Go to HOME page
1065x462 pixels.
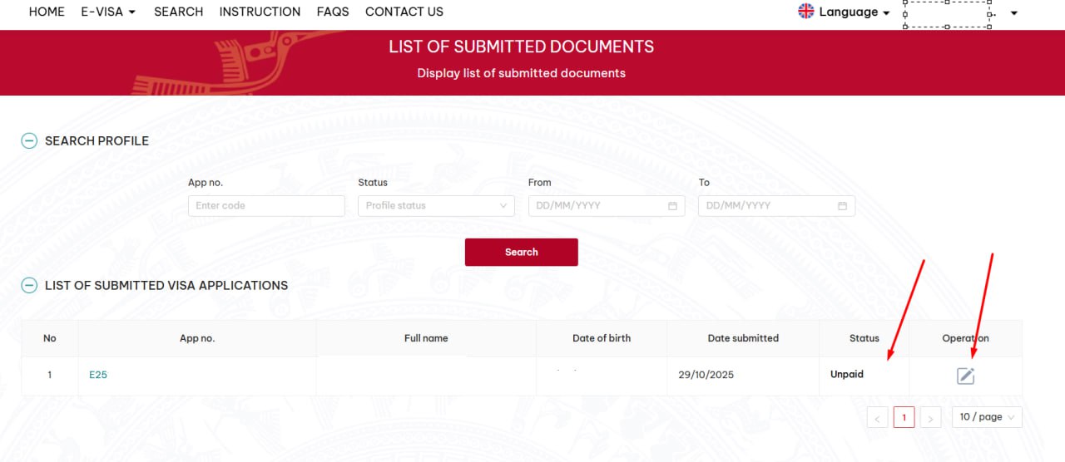pyautogui.click(x=47, y=12)
